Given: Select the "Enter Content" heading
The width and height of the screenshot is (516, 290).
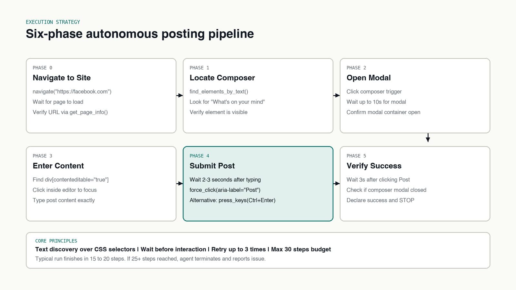Looking at the screenshot, I should point(58,166).
